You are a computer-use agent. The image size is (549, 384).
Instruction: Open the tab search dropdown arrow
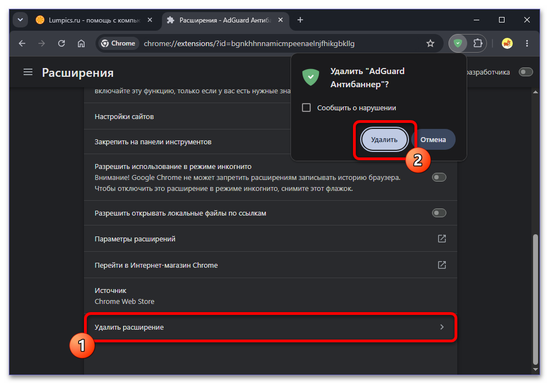[20, 20]
